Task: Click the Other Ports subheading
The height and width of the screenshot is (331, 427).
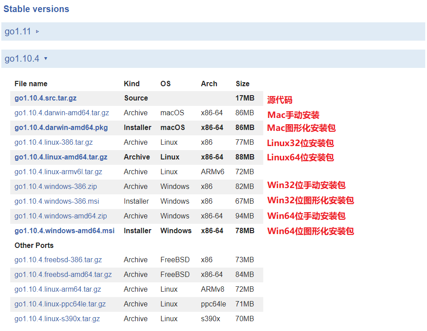Action: point(34,245)
